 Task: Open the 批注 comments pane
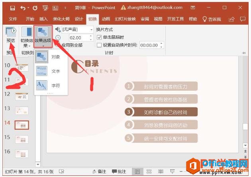[x=119, y=171]
